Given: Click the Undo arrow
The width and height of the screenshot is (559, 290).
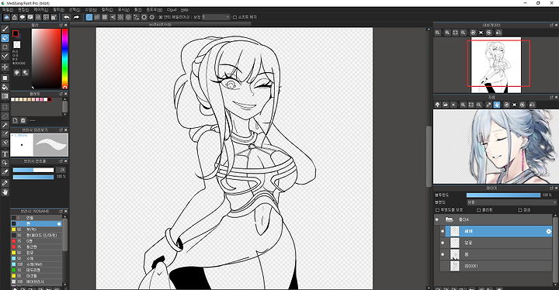Looking at the screenshot, I should pos(67,17).
